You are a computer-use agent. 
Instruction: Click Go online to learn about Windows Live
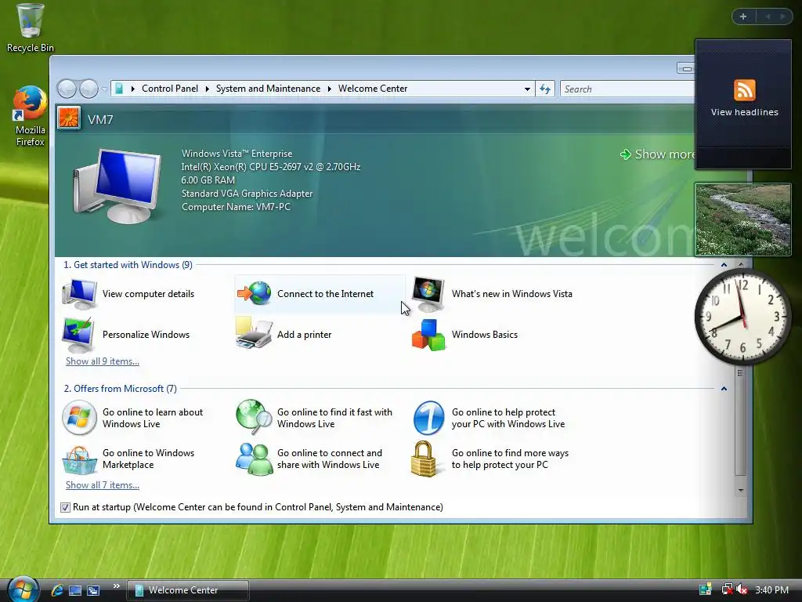[132, 418]
